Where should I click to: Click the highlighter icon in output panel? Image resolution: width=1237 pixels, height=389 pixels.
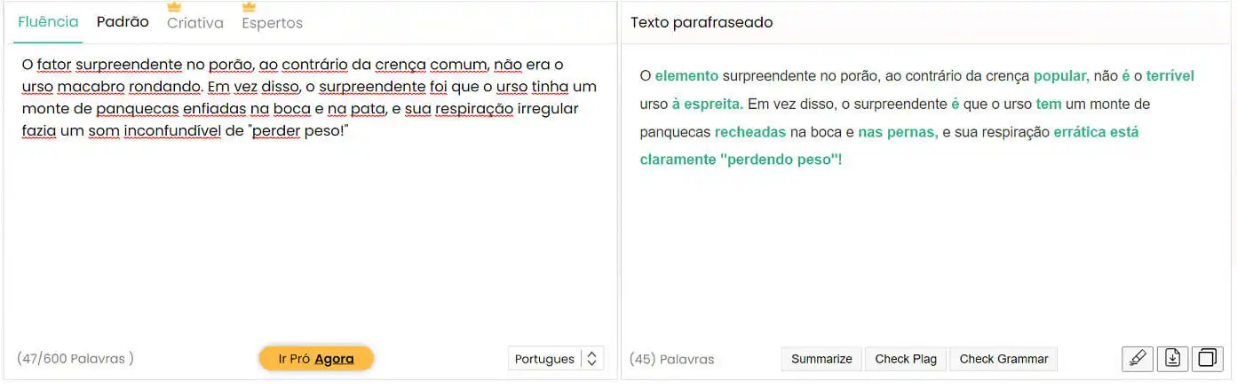1138,358
